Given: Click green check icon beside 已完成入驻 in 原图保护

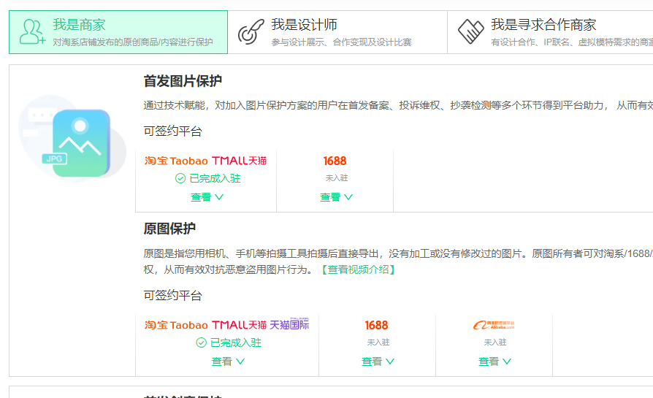Looking at the screenshot, I should tap(201, 342).
